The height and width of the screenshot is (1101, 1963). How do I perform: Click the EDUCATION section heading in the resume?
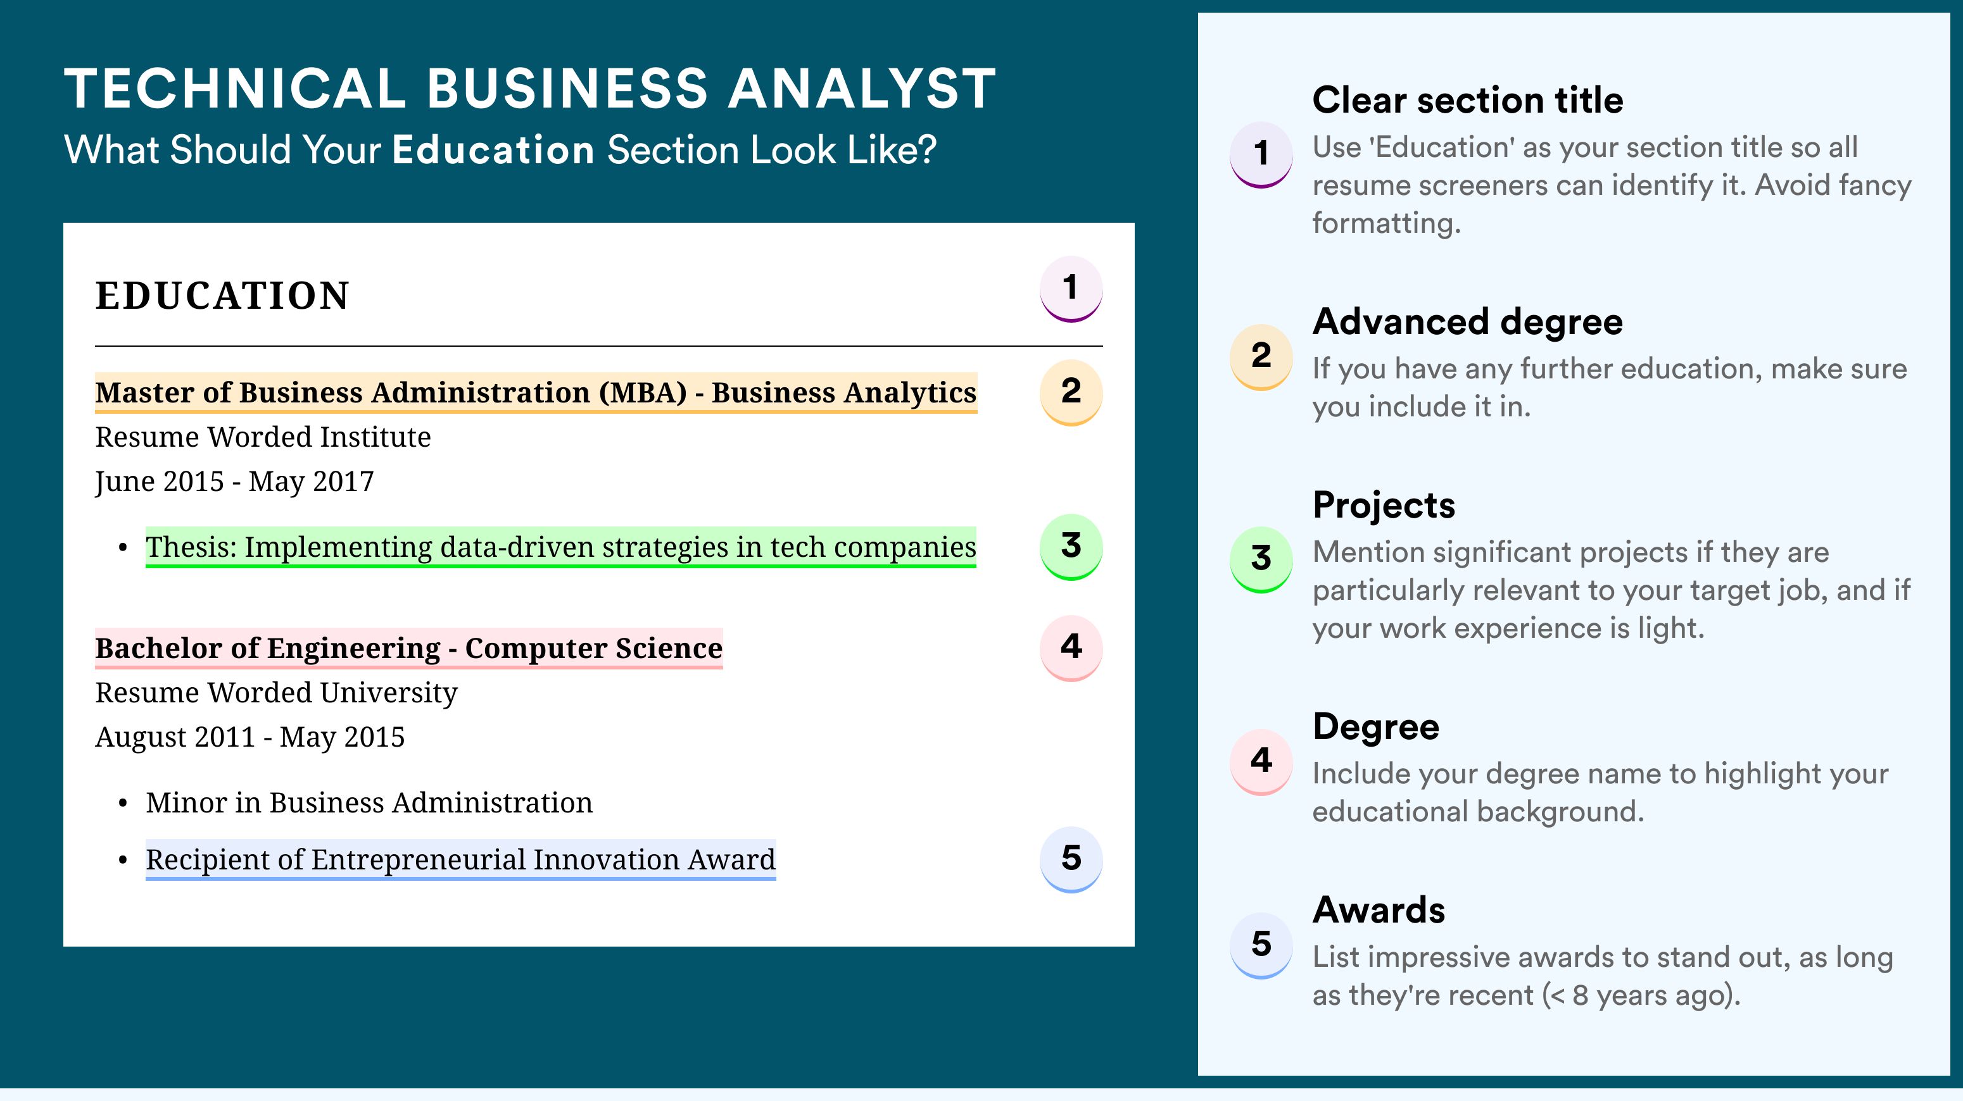pos(222,295)
